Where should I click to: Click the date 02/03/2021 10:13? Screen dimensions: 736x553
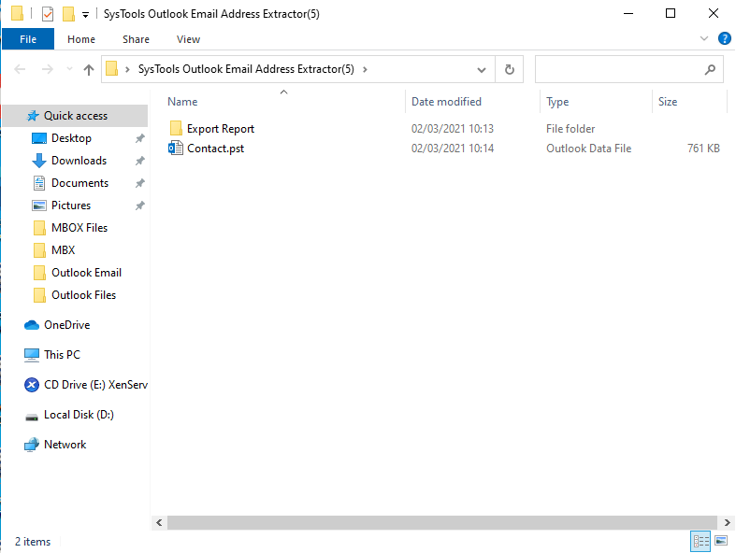tap(453, 129)
